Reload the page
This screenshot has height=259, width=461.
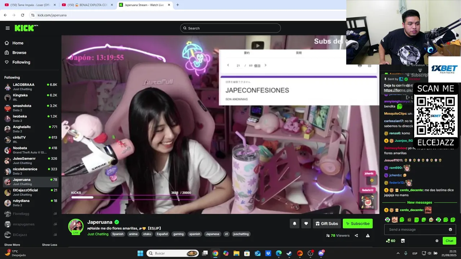[x=22, y=15]
